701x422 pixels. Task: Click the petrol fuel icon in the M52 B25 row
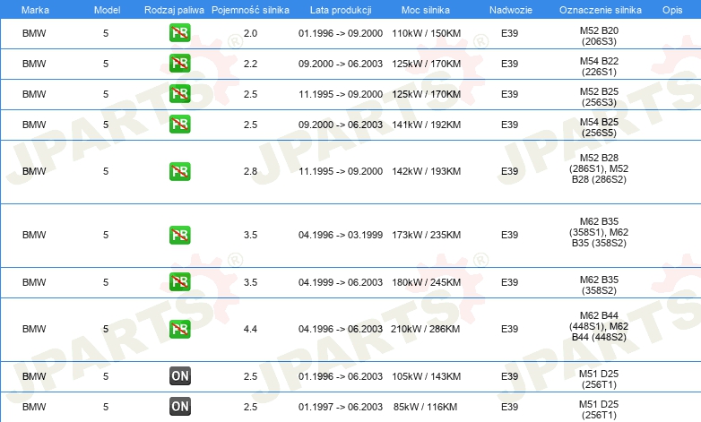point(179,93)
